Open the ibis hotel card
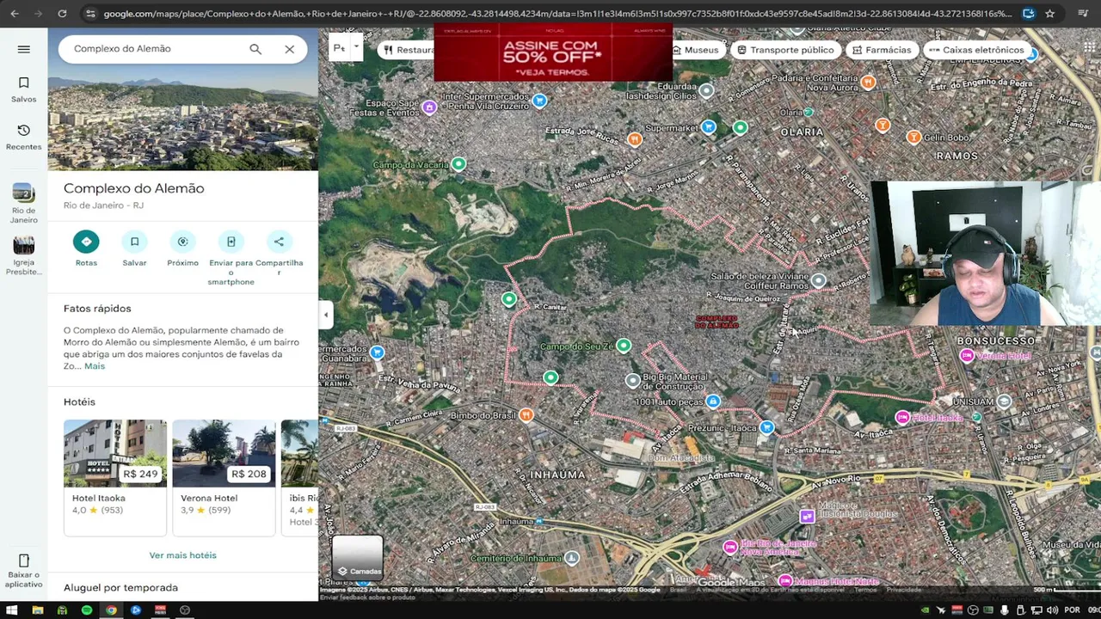Screen dimensions: 1101x619 click(x=299, y=477)
